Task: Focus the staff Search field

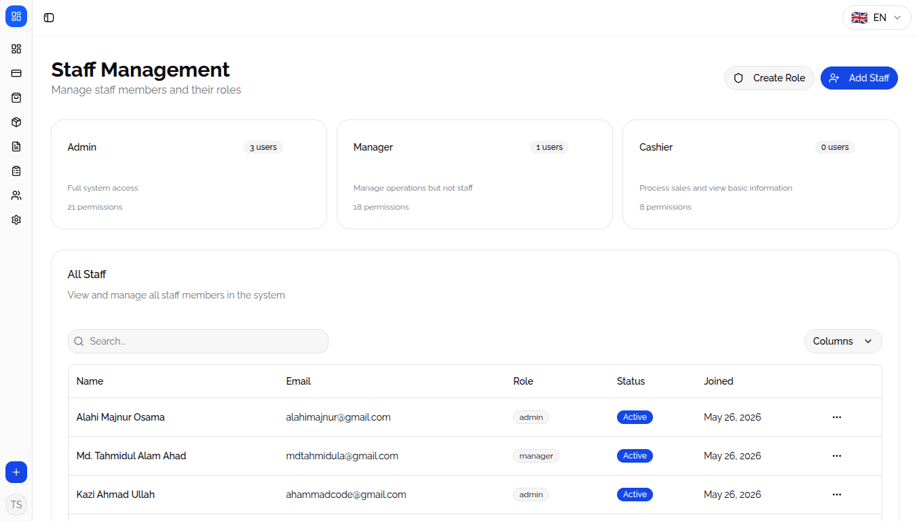Action: pyautogui.click(x=198, y=341)
